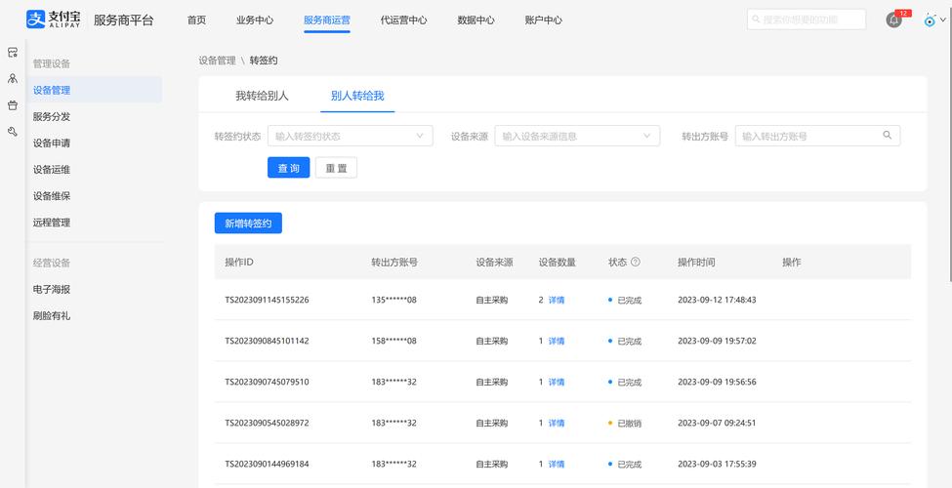Click timestamp 2023-09-09 19:57:02
Screen dimensions: 952x488
coord(717,342)
